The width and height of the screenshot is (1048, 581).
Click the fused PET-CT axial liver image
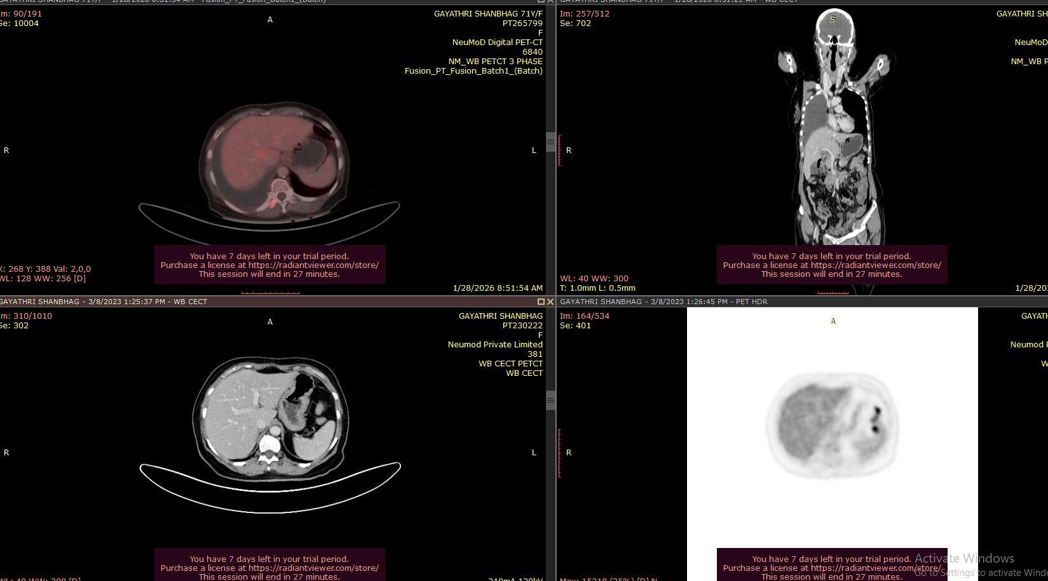pos(274,162)
